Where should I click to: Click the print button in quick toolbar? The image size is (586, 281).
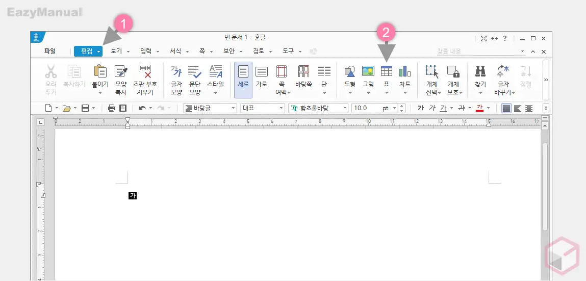coord(112,108)
